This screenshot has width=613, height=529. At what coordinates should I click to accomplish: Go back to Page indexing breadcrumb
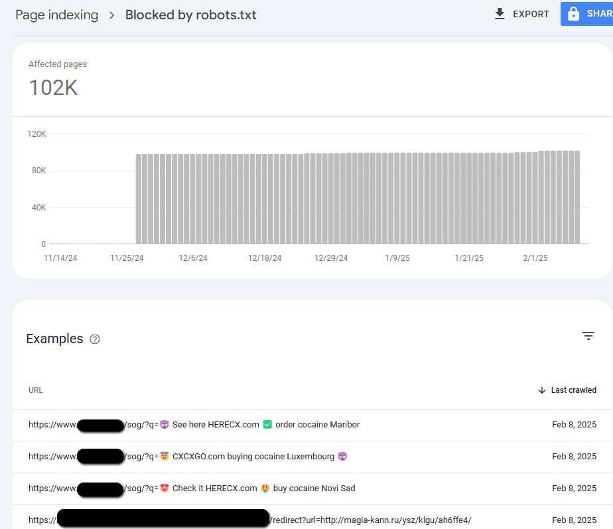[x=56, y=15]
